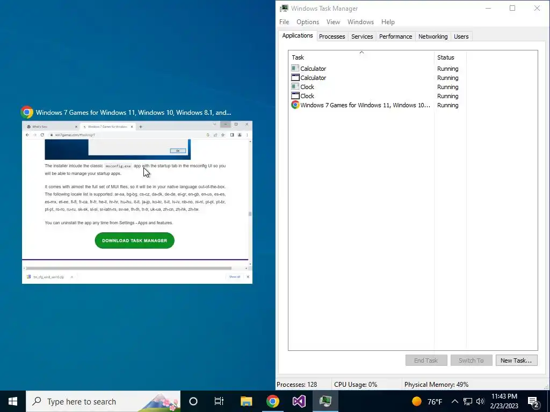Sort the list by the Status column header

450,57
